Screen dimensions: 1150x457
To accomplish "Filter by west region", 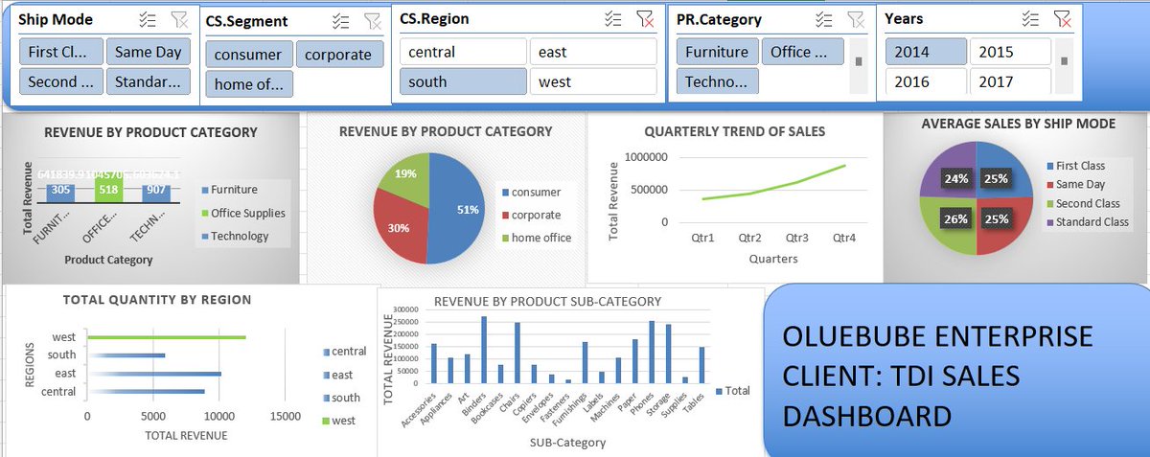I will [593, 81].
